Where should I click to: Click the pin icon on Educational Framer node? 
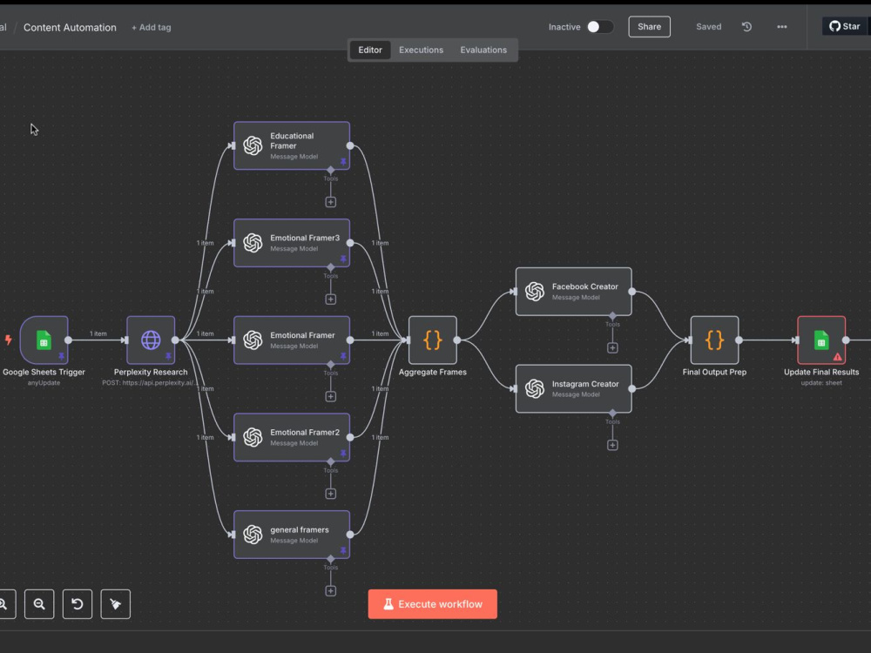(343, 162)
